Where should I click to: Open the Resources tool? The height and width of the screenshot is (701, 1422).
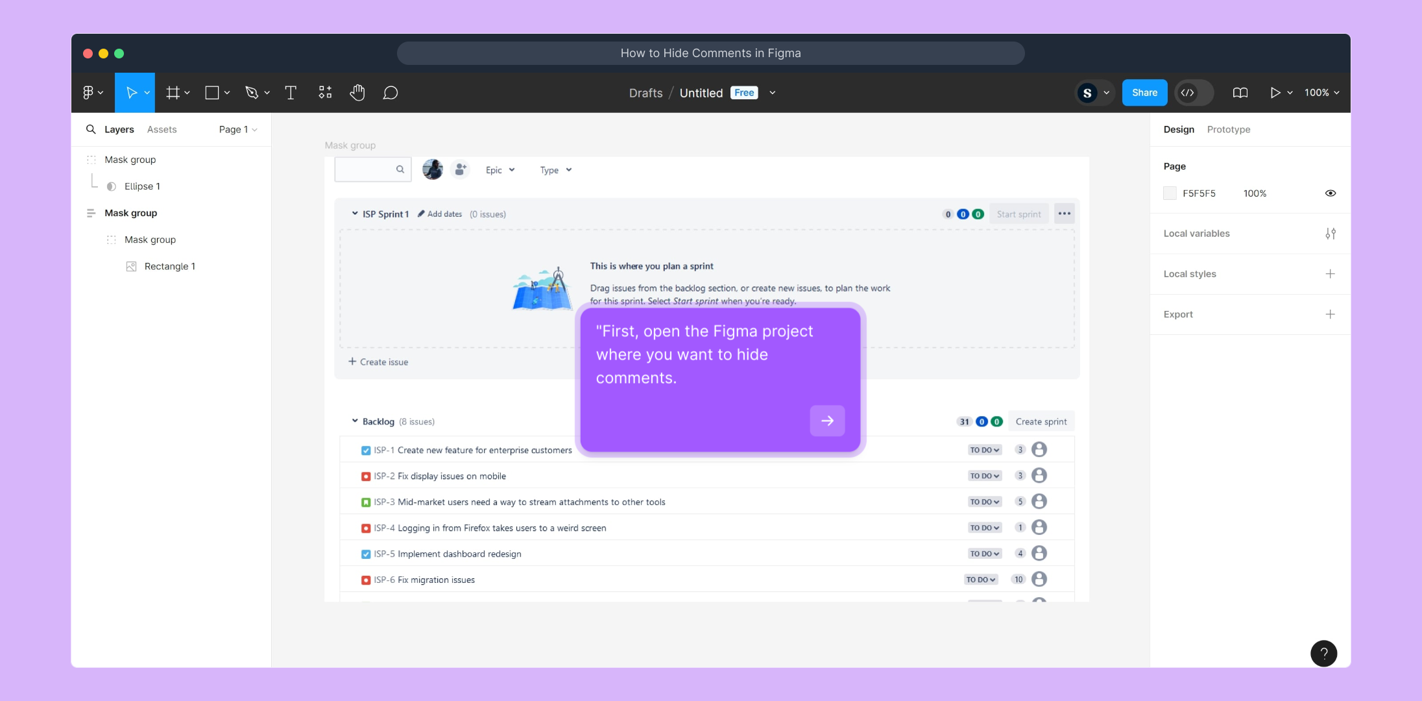(325, 93)
